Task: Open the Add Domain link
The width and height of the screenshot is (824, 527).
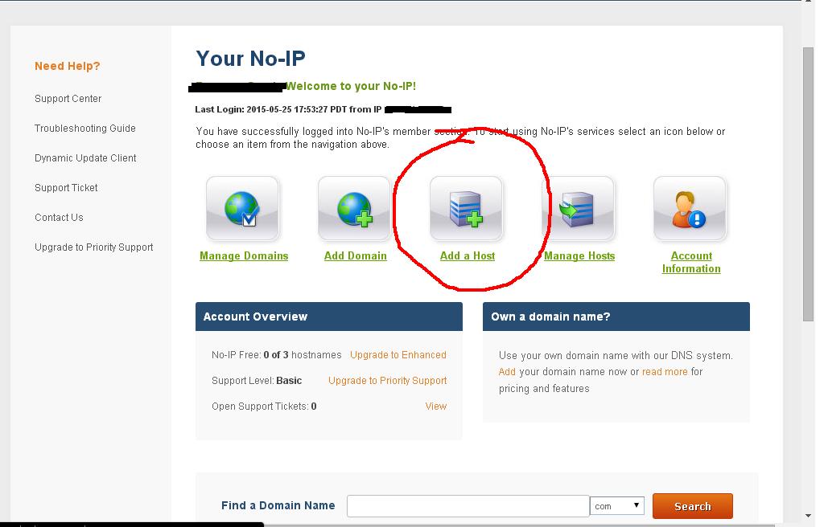Action: coord(355,255)
